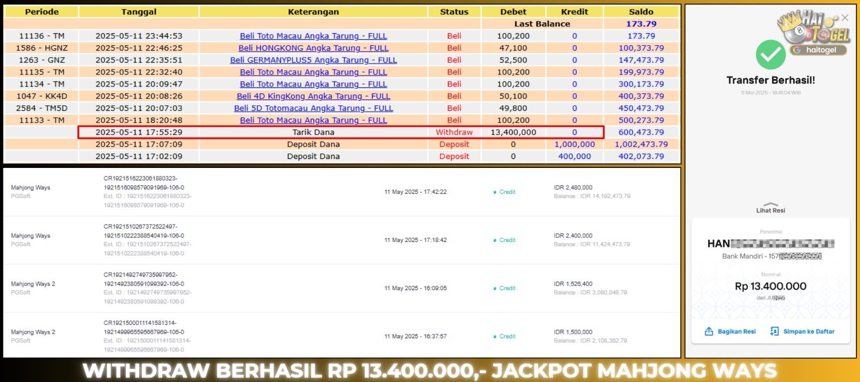Open Beli Toto Macau link for 11135 - TM
This screenshot has height=382, width=860.
coord(313,72)
